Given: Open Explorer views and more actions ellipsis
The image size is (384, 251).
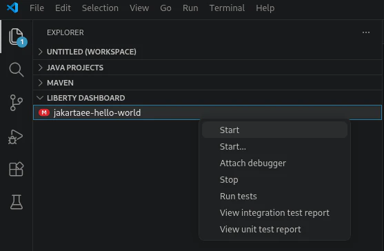Looking at the screenshot, I should point(366,32).
